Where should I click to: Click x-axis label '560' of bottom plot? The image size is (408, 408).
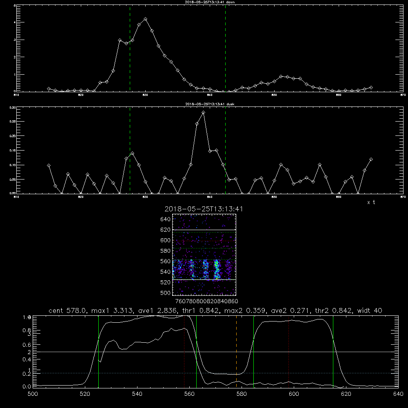pos(189,394)
